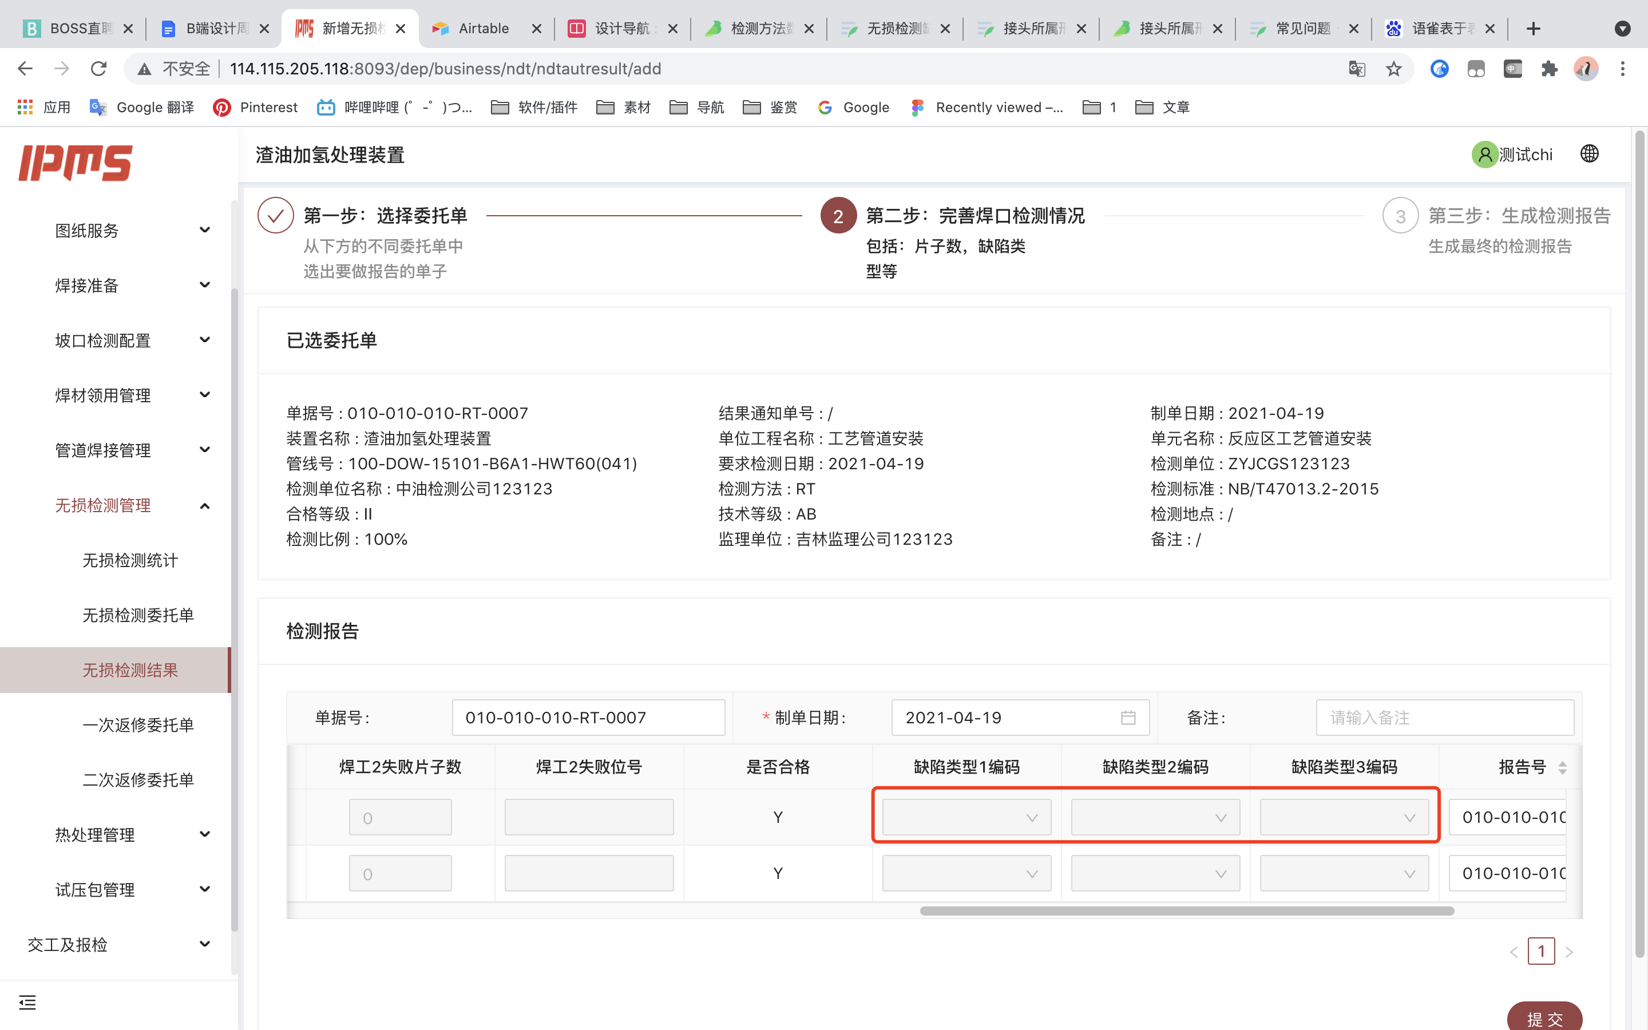The width and height of the screenshot is (1648, 1030).
Task: Click the 单据号 input field
Action: (x=588, y=718)
